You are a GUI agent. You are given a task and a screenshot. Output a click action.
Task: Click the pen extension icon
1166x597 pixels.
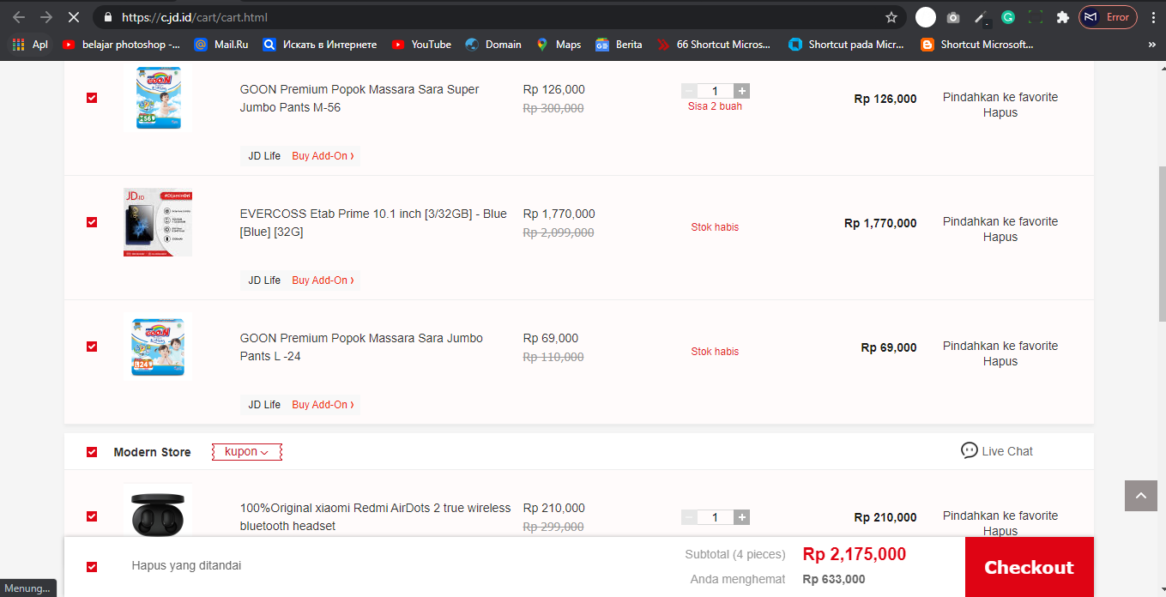pos(981,17)
